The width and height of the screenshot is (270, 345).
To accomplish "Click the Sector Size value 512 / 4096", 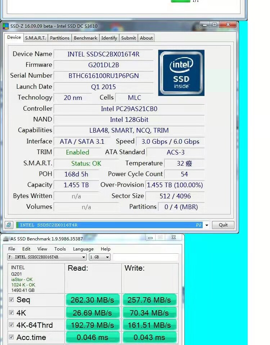I will pos(175,196).
